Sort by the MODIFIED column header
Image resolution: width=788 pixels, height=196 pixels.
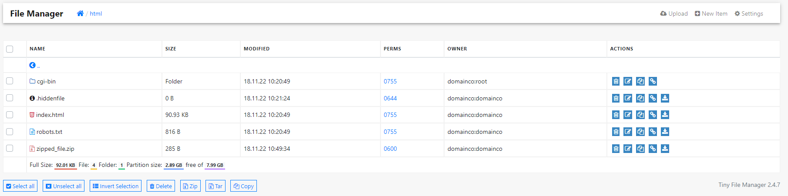coord(256,49)
